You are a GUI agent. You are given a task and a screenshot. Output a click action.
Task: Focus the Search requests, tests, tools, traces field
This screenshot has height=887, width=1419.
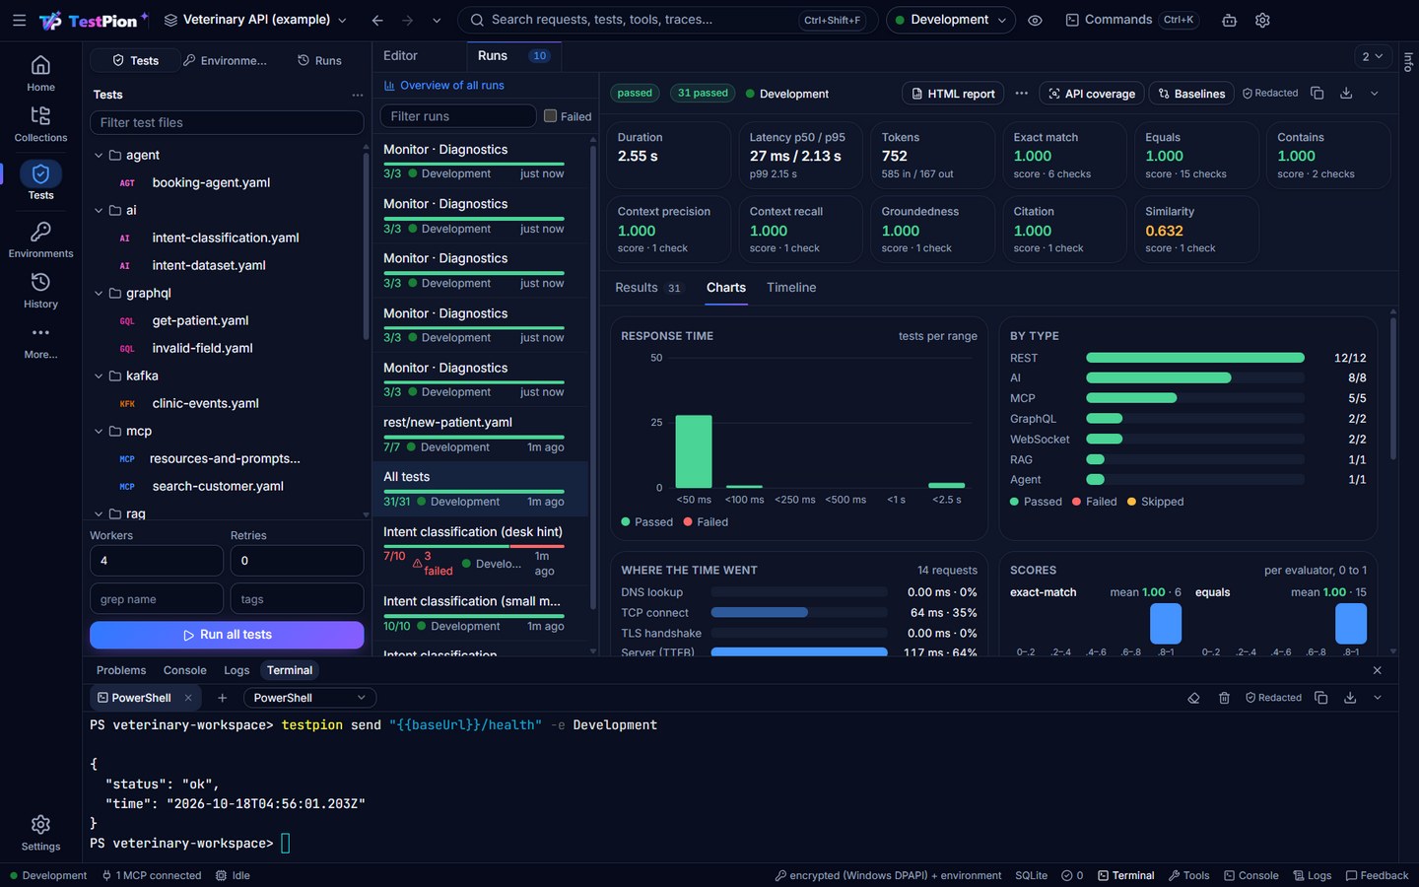click(x=668, y=20)
